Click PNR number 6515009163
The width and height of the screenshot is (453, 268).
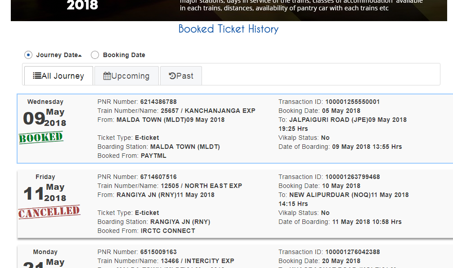click(x=158, y=252)
